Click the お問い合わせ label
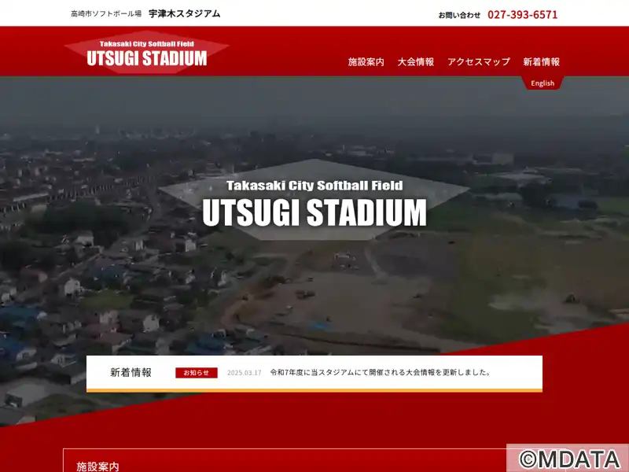Image resolution: width=629 pixels, height=472 pixels. coord(459,15)
